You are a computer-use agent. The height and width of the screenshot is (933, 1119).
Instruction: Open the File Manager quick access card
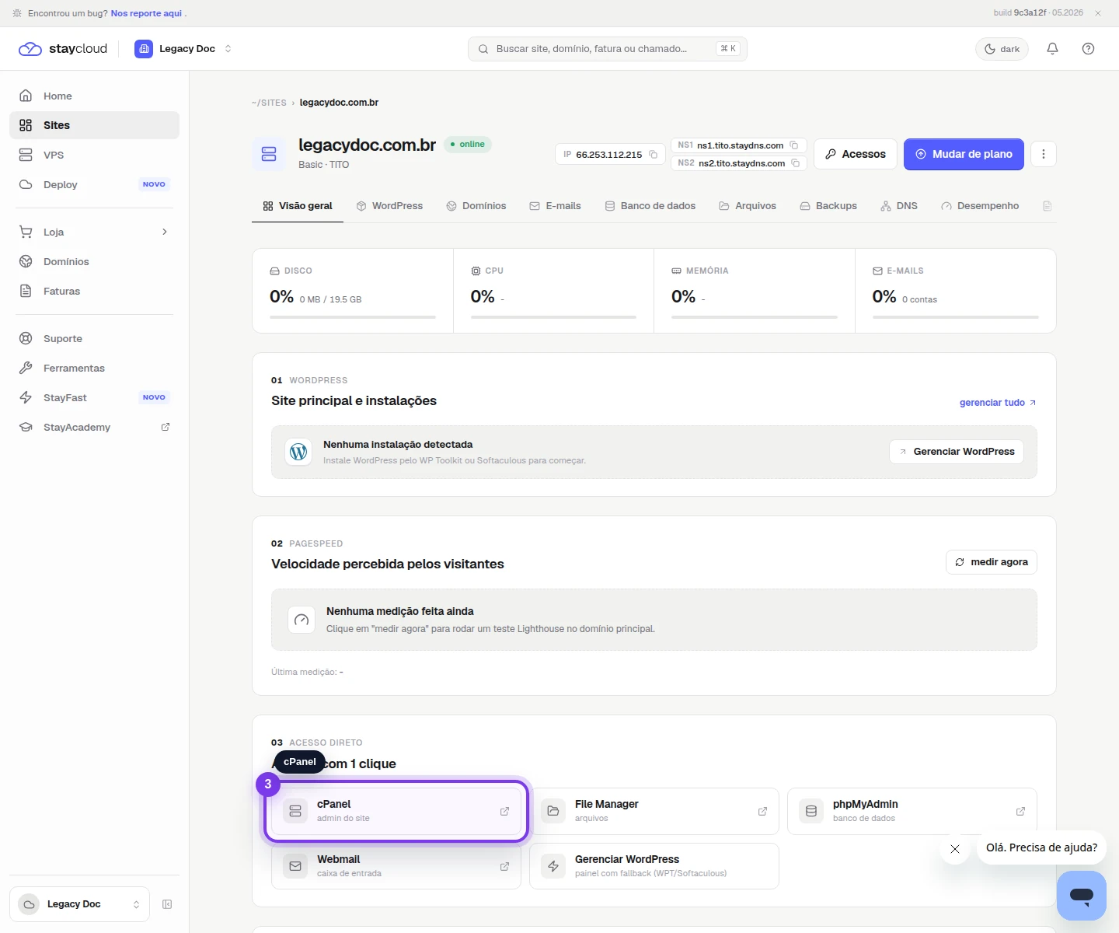point(654,811)
